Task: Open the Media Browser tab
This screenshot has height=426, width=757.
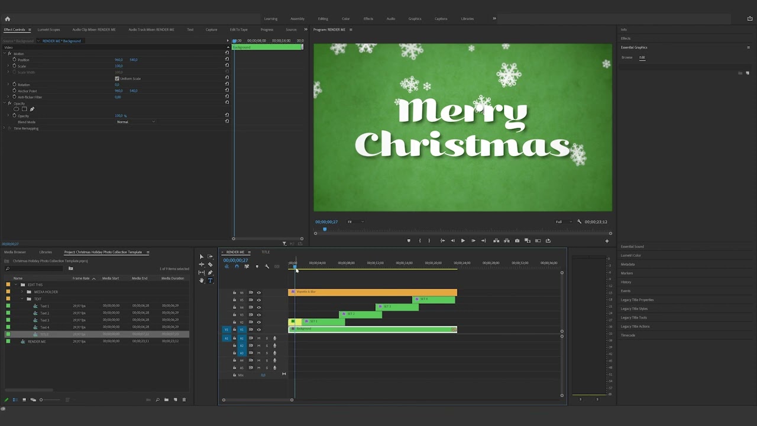Action: point(15,252)
